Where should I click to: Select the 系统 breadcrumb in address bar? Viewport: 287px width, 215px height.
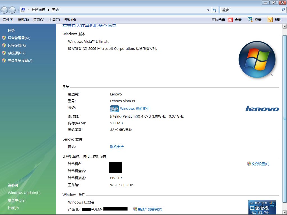click(55, 10)
